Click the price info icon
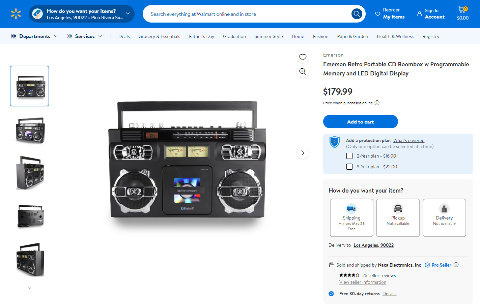Image resolution: width=480 pixels, height=305 pixels. point(377,103)
